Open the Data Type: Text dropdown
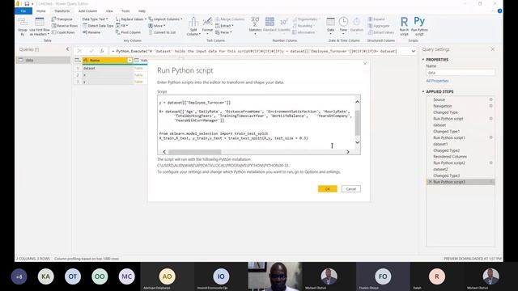The image size is (518, 291). (x=95, y=19)
